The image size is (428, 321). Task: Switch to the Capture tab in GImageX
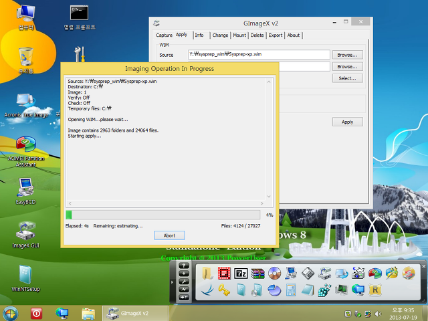click(164, 35)
